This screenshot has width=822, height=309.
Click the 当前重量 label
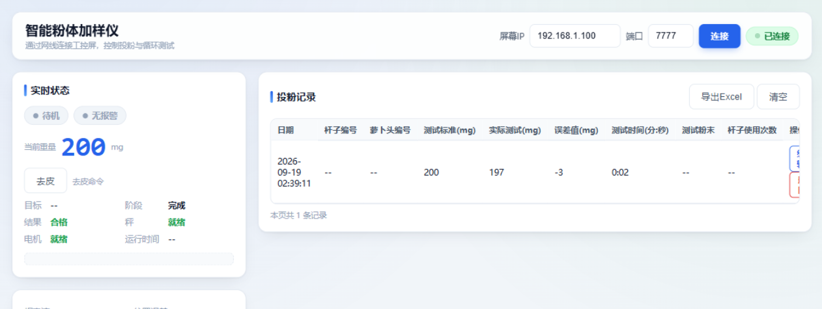click(x=40, y=147)
